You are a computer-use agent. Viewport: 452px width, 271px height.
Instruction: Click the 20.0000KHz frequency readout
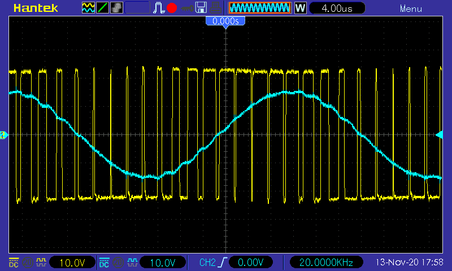click(x=326, y=263)
